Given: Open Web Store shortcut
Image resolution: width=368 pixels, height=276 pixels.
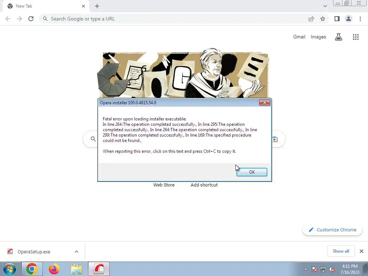Looking at the screenshot, I should [x=164, y=185].
